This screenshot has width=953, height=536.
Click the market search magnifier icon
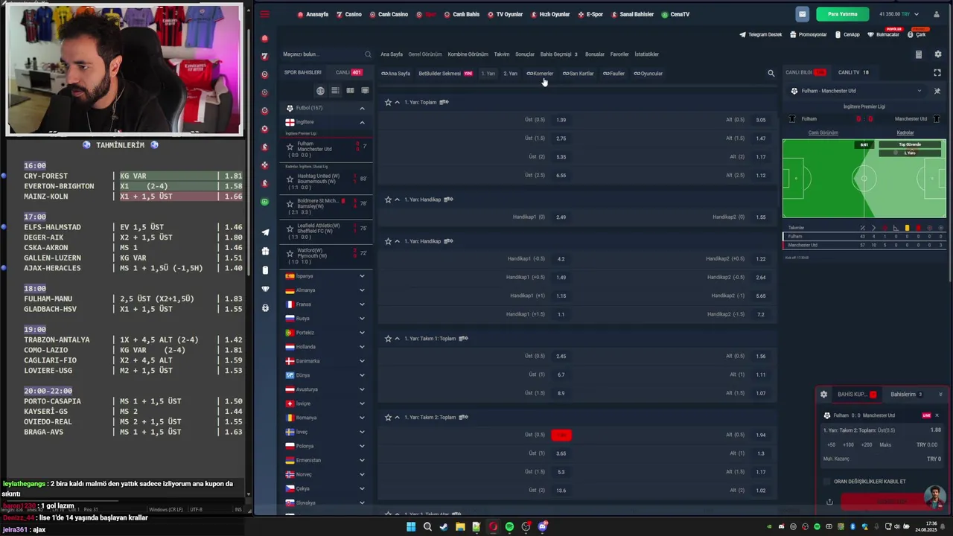click(771, 73)
